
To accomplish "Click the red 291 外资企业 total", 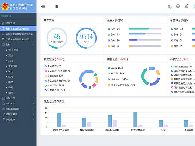I will [x=186, y=59].
